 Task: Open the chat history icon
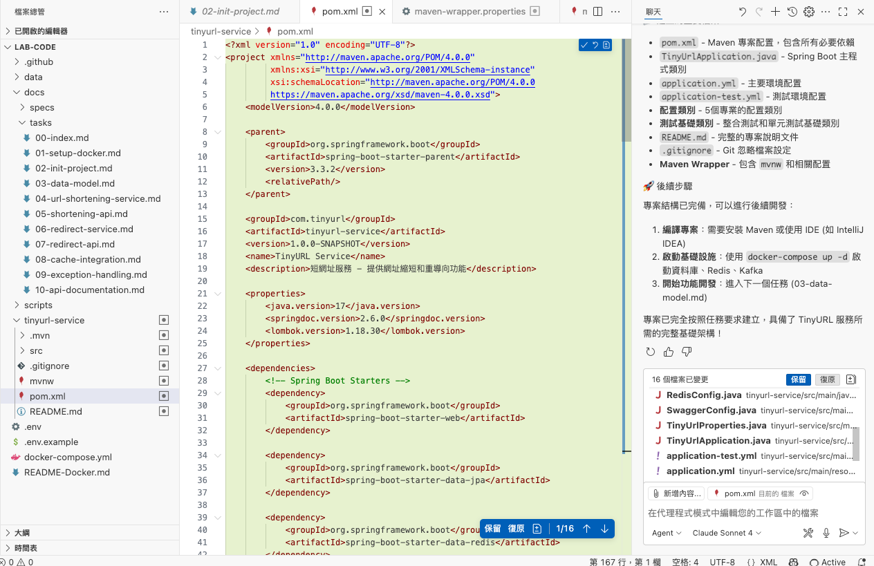pyautogui.click(x=792, y=12)
